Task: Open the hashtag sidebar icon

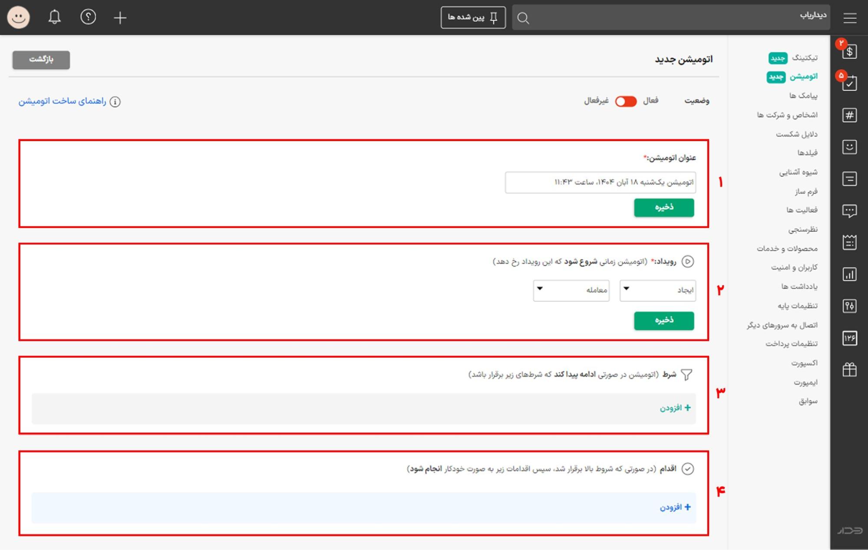Action: pos(849,115)
